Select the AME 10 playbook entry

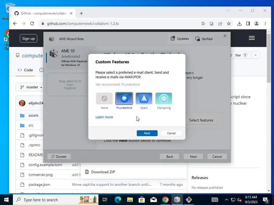(70, 58)
